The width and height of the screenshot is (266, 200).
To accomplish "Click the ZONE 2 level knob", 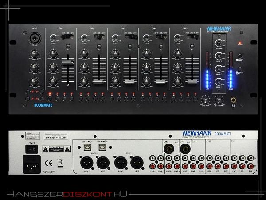I will point(219,69).
